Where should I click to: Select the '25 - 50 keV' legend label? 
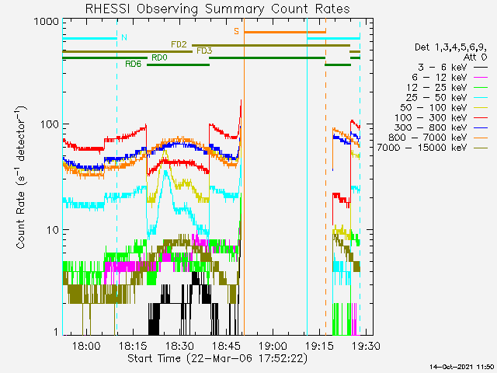pyautogui.click(x=436, y=97)
